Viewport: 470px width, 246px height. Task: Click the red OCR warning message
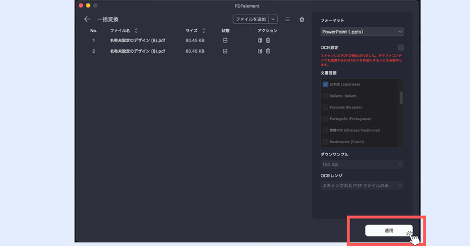click(361, 60)
